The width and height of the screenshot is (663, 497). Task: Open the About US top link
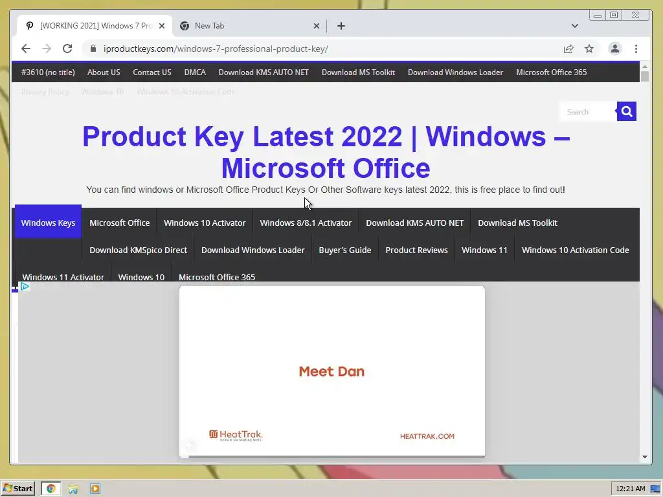(x=104, y=72)
